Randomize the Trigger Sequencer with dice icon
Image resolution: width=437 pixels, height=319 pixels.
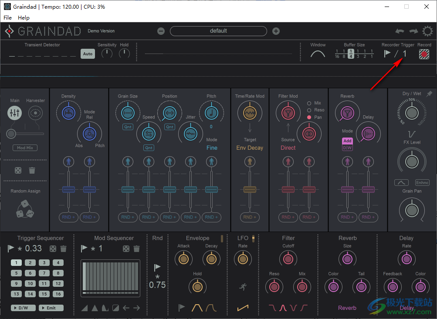click(53, 248)
